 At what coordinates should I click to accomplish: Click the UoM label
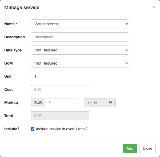[x=9, y=63]
